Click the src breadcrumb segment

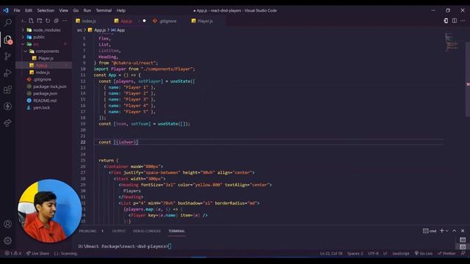click(79, 30)
